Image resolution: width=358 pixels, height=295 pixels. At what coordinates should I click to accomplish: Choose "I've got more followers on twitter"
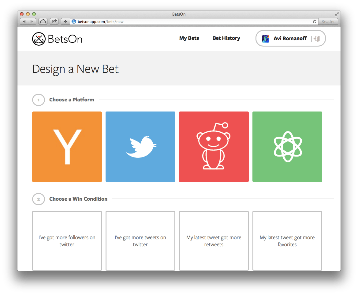click(67, 240)
